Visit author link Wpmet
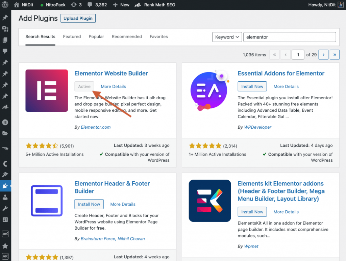 point(251,246)
